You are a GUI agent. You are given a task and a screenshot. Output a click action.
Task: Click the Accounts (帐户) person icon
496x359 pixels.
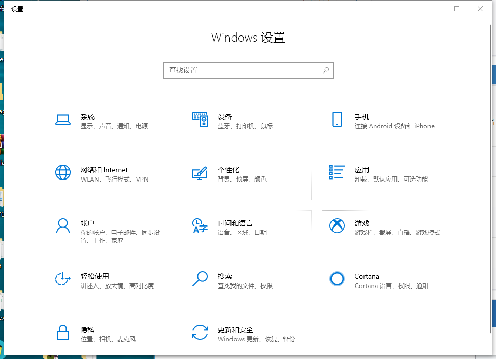tap(63, 226)
